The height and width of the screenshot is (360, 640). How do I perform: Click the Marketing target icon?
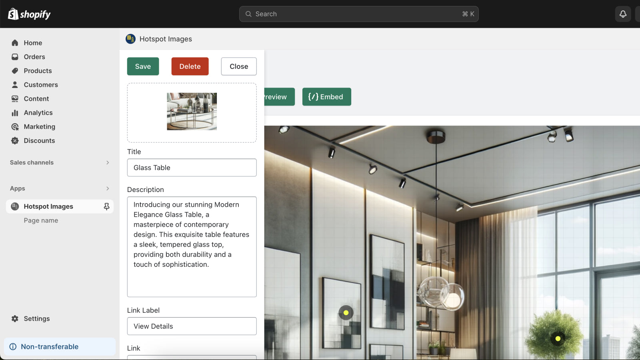coord(15,127)
